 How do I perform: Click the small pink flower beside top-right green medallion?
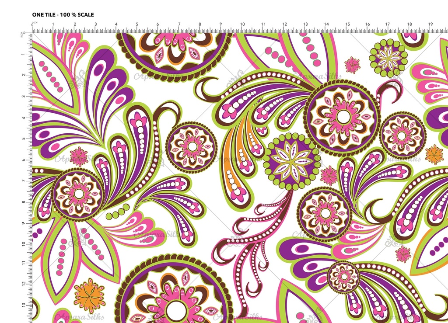352,65
